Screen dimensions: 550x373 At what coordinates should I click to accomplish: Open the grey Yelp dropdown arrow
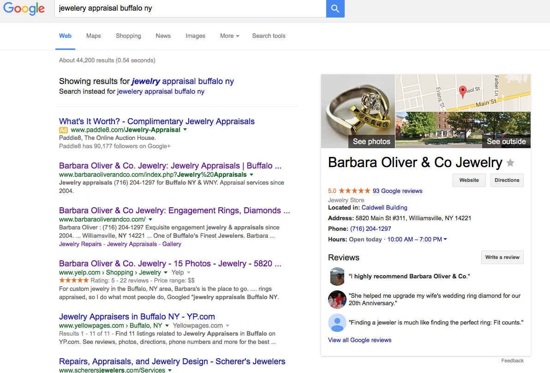(x=189, y=272)
